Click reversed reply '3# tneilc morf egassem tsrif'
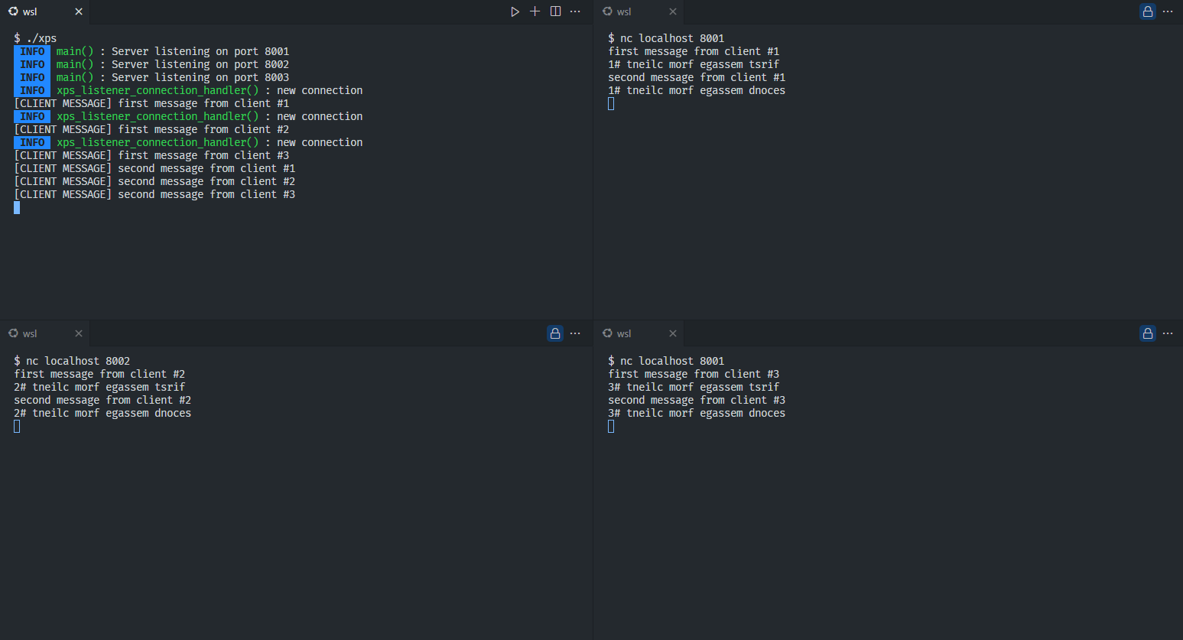 click(x=694, y=387)
